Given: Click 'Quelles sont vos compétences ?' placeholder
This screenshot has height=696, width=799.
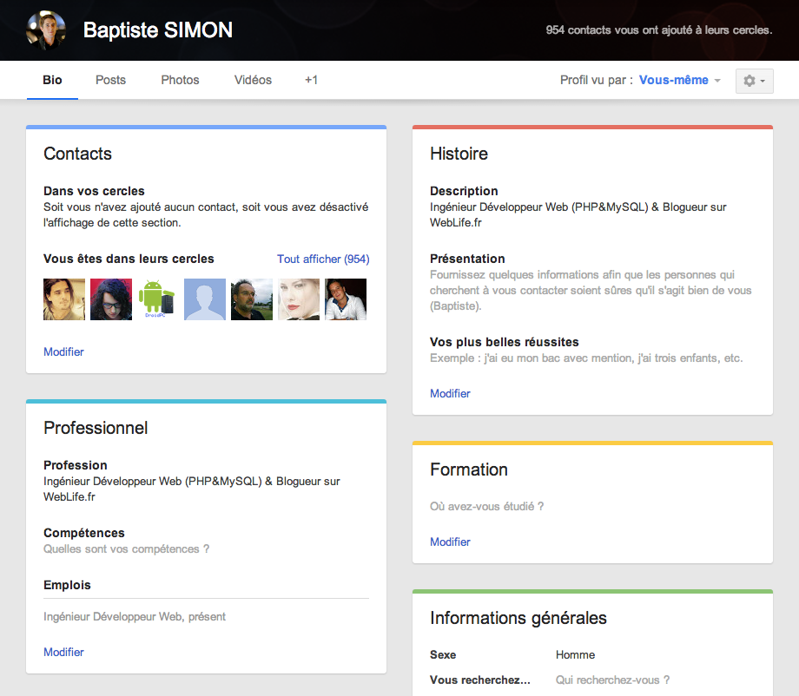Looking at the screenshot, I should pyautogui.click(x=127, y=548).
